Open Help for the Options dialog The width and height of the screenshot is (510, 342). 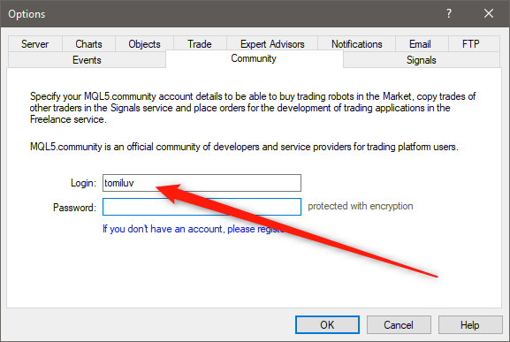[x=470, y=325]
